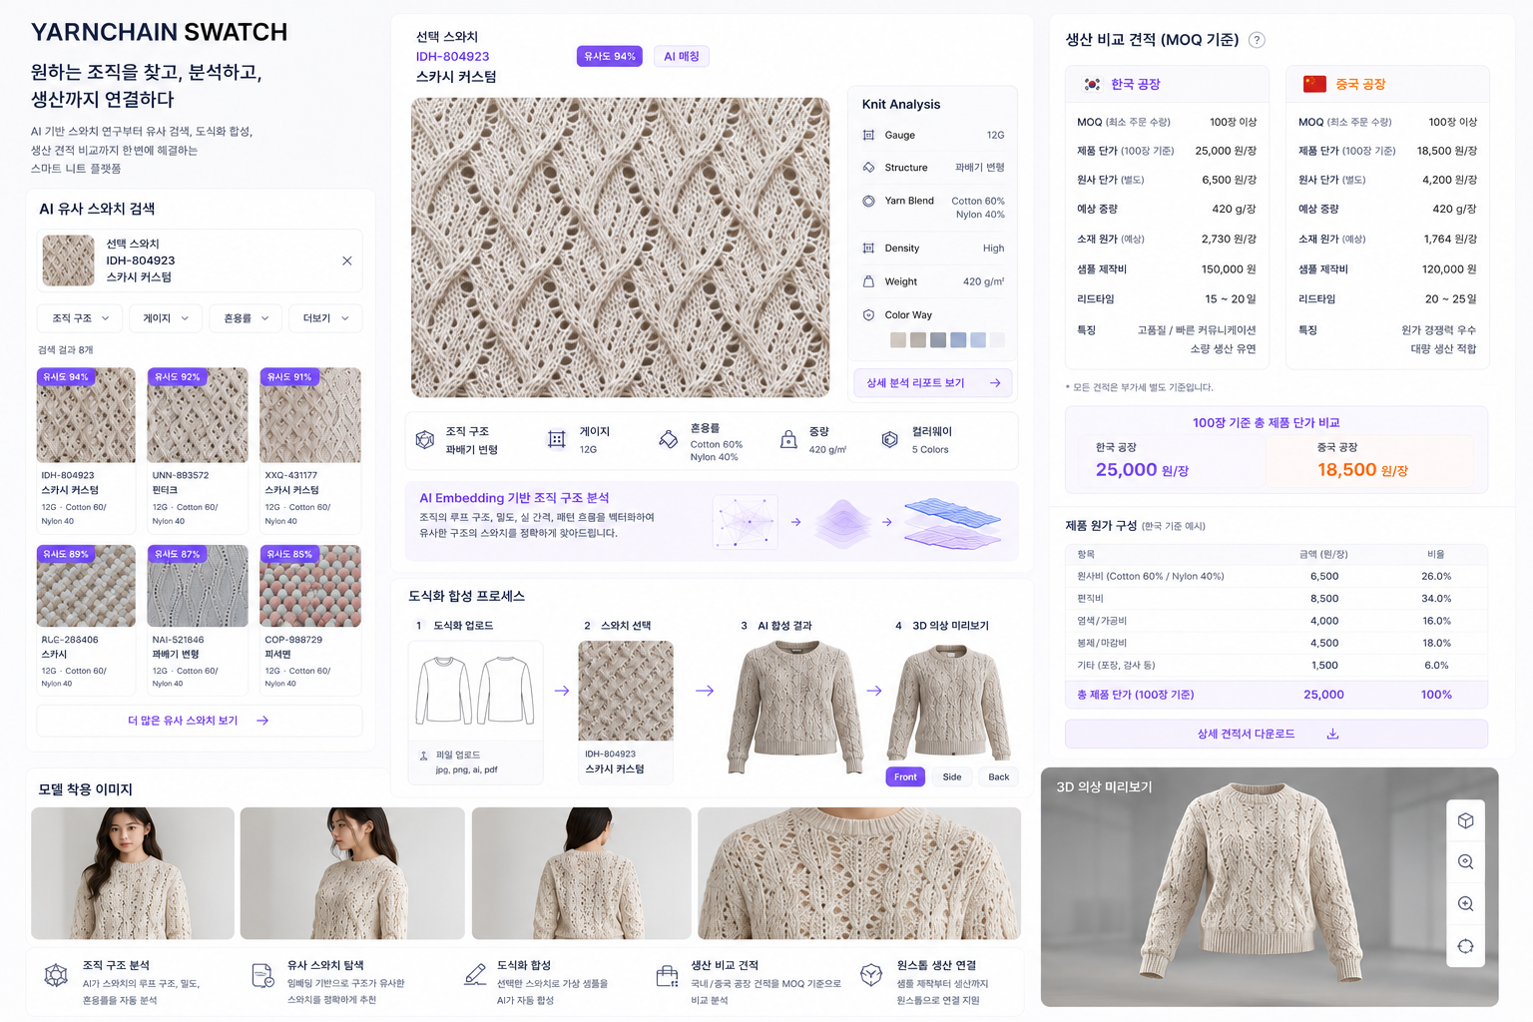Click the 게이지 grid icon in summary bar
The image size is (1533, 1022).
[557, 440]
